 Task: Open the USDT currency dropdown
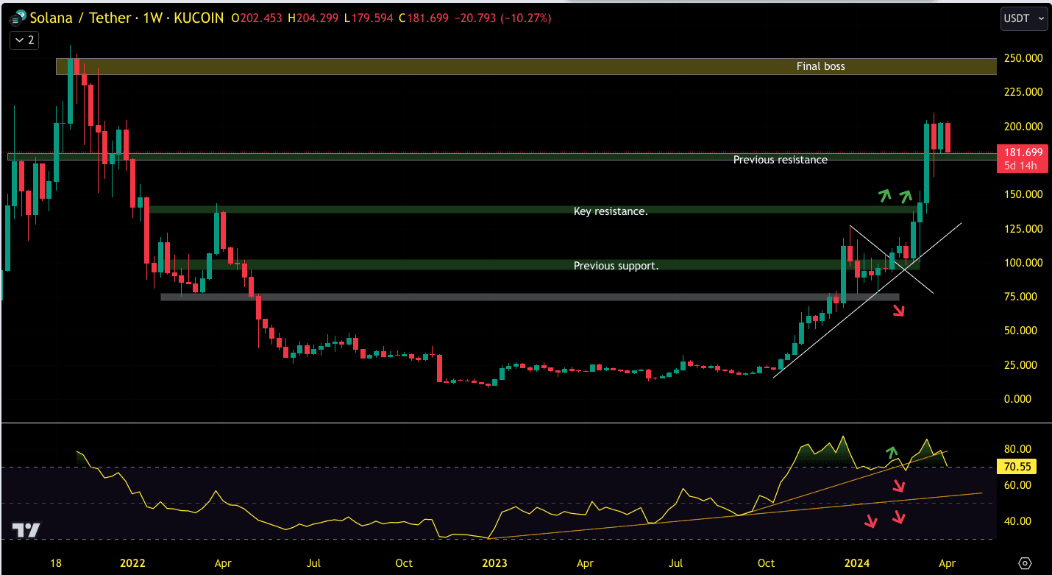1024,19
